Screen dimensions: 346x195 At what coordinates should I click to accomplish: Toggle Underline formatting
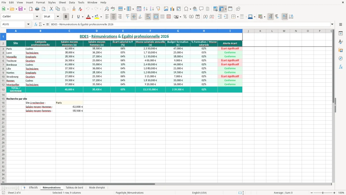coord(78,17)
